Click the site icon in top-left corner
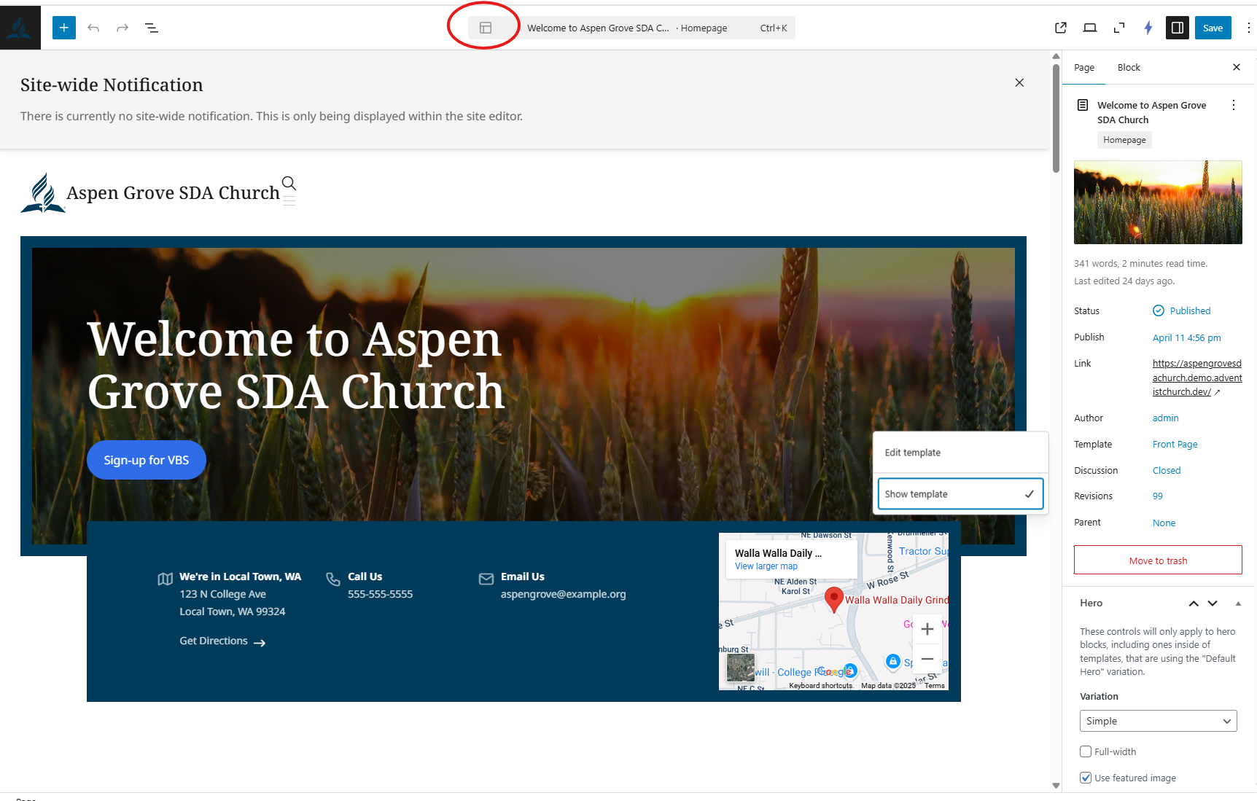Viewport: 1257px width, 801px height. pyautogui.click(x=20, y=28)
